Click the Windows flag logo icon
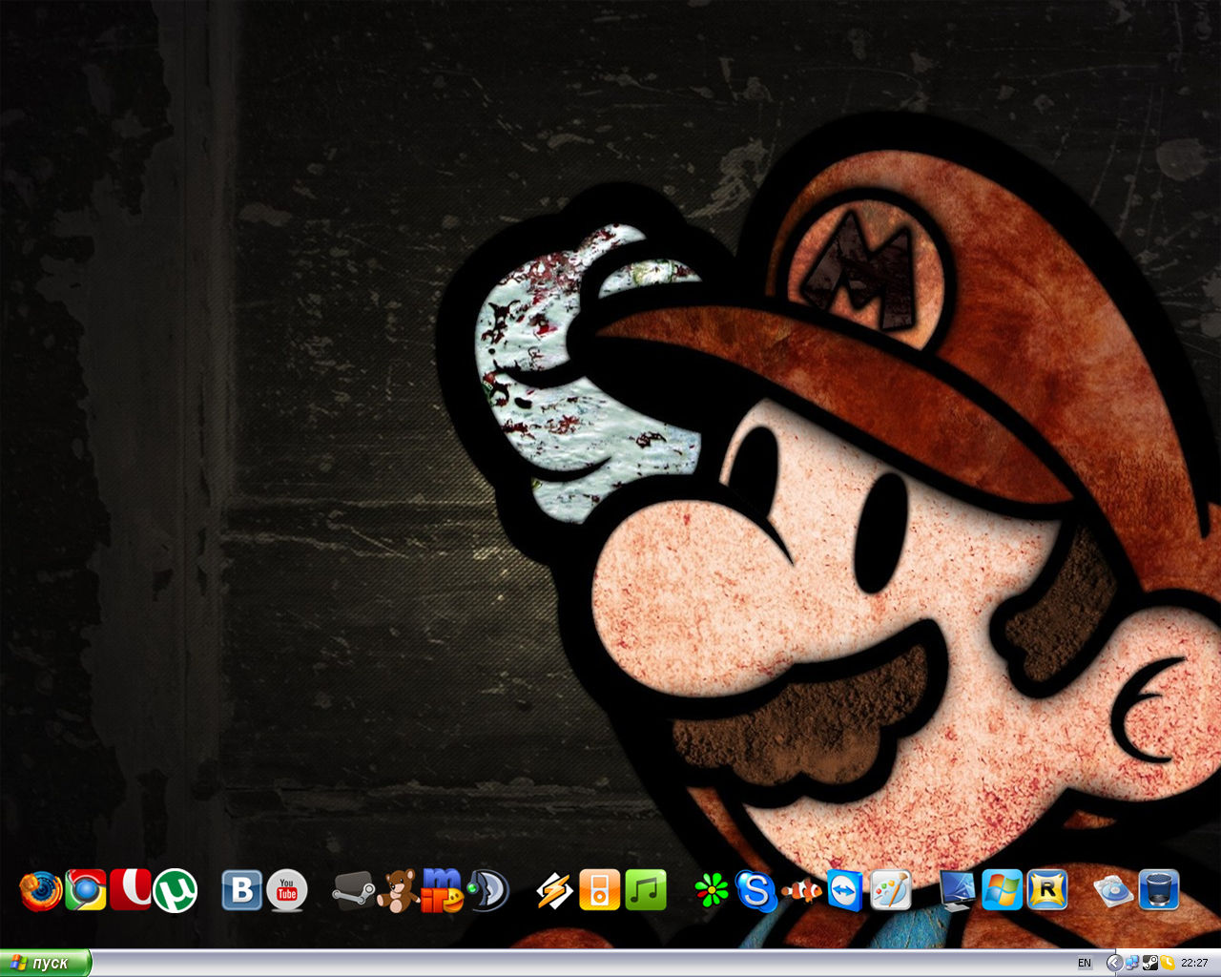This screenshot has width=1221, height=977. click(1002, 891)
